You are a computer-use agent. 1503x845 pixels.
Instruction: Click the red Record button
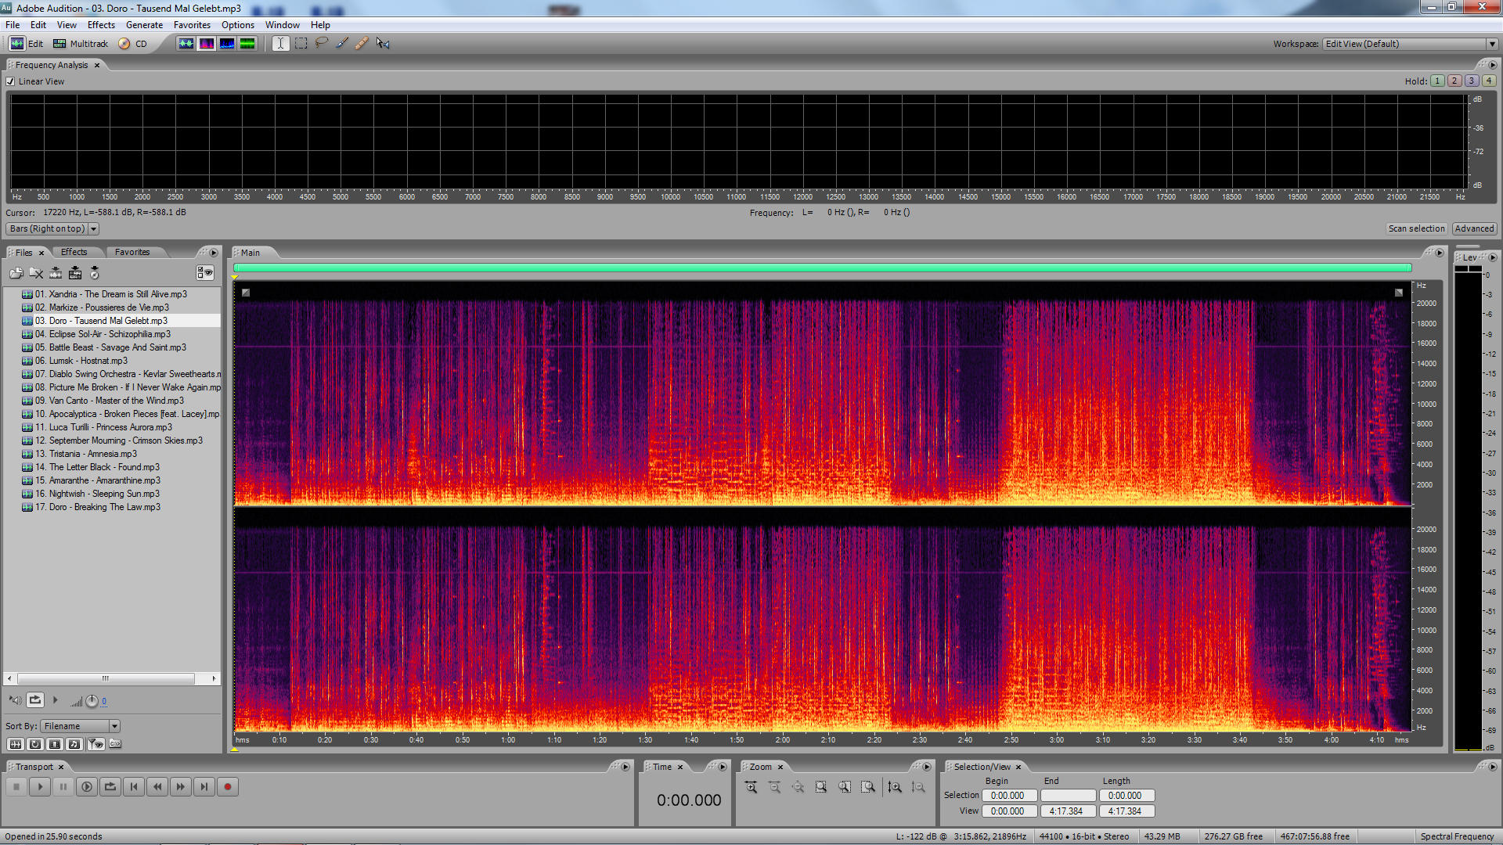(228, 787)
